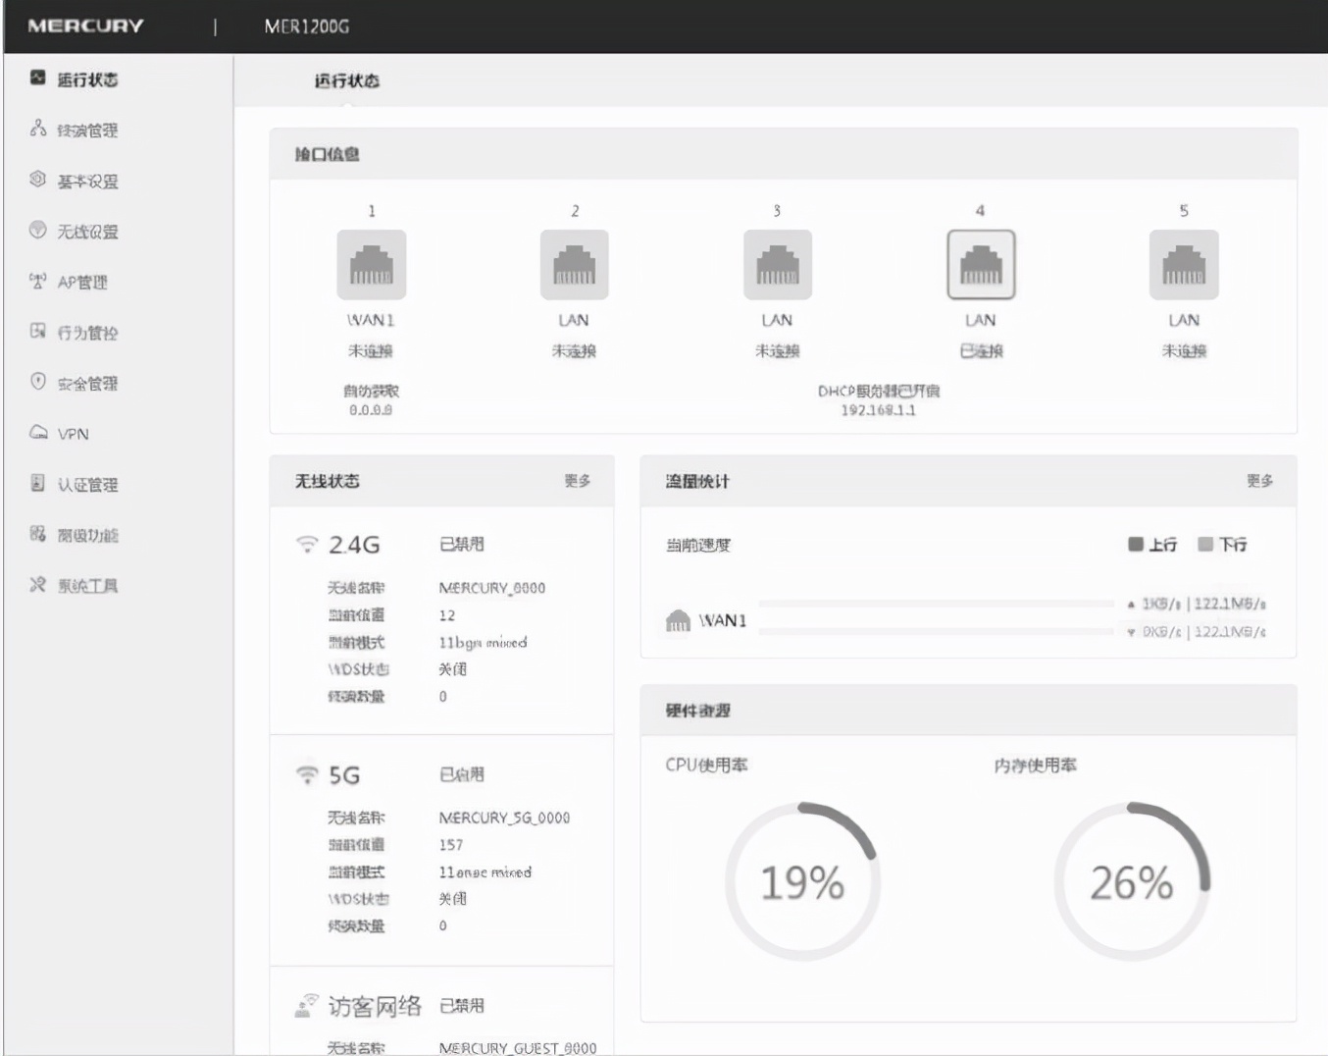1328x1056 pixels.
Task: Click the 5G Wi-Fi signal icon
Action: click(x=307, y=775)
